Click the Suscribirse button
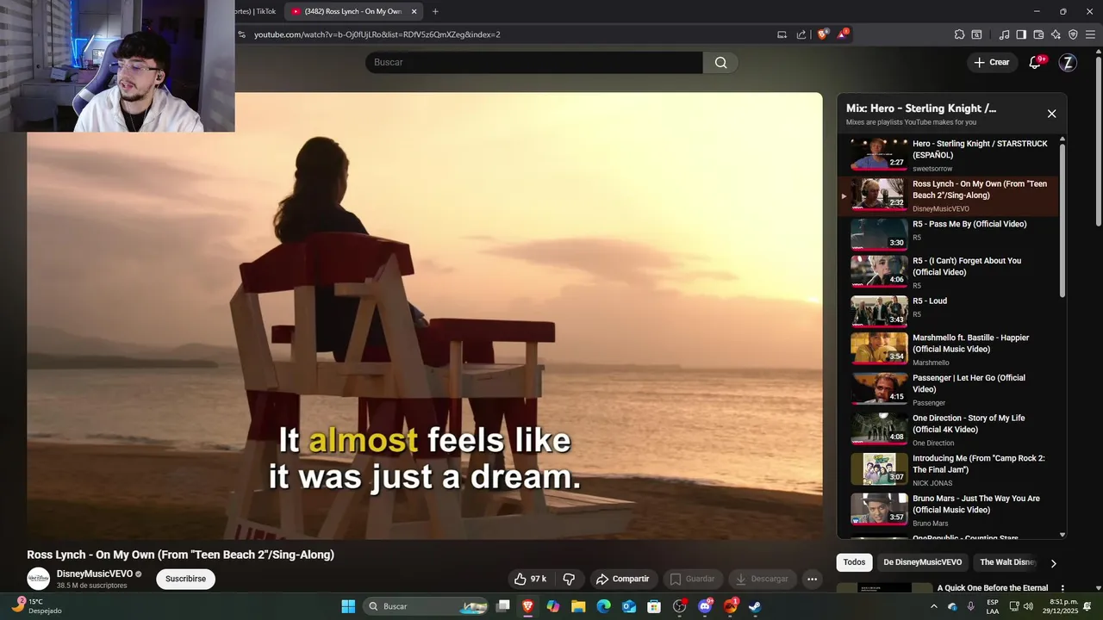Screen dimensions: 1103x620 (x=185, y=579)
